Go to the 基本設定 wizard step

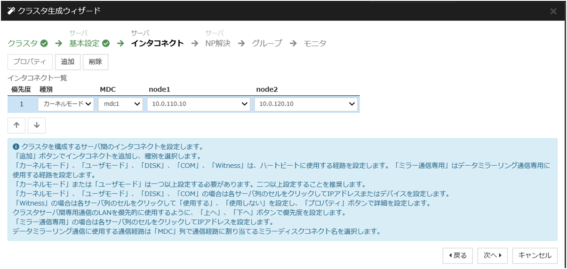click(85, 44)
